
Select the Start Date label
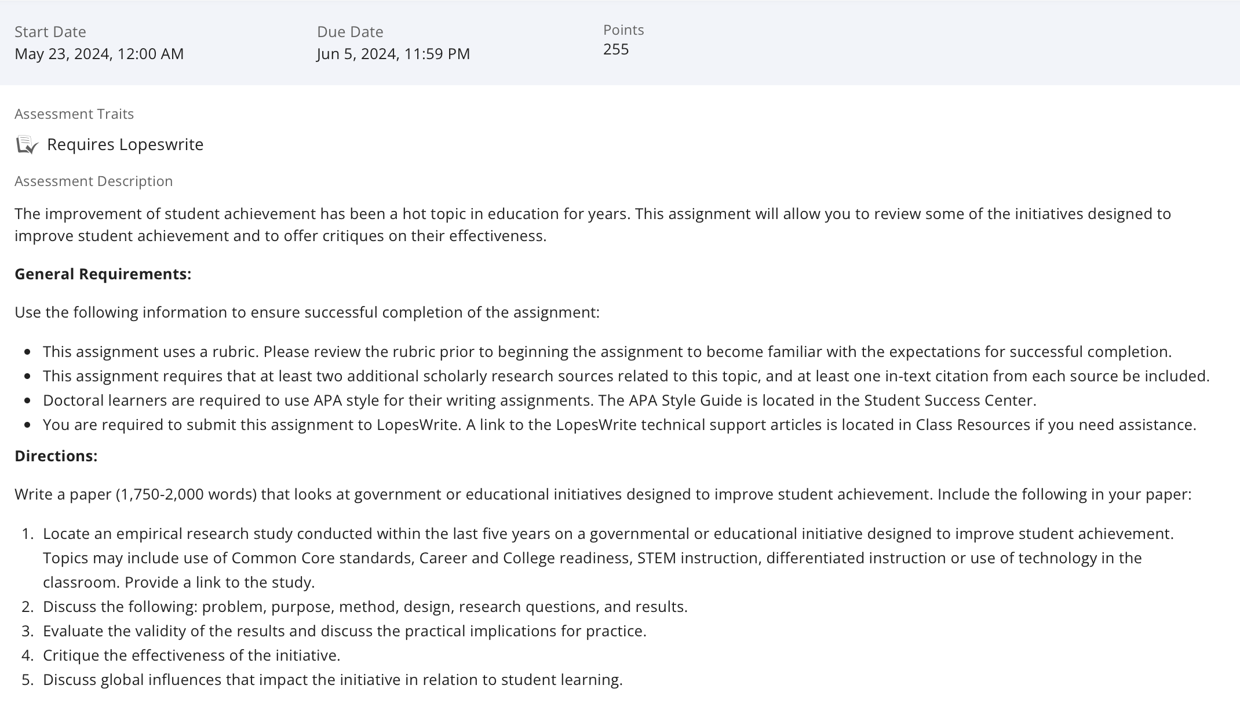pos(50,32)
